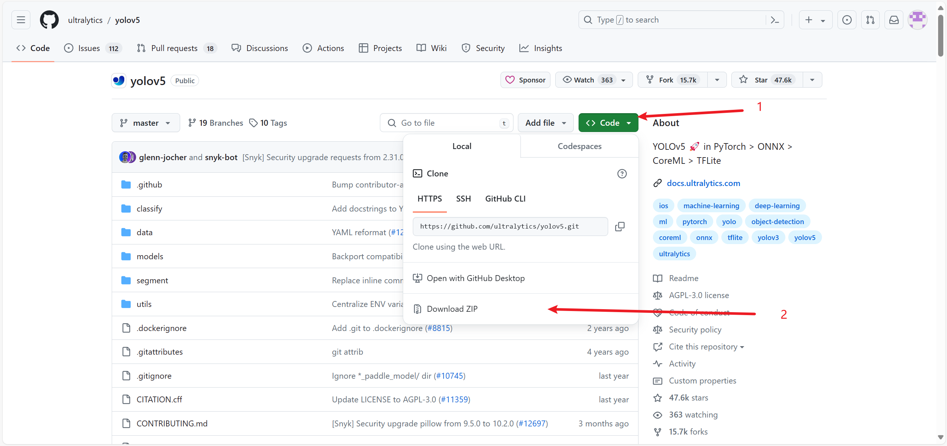Image resolution: width=947 pixels, height=446 pixels.
Task: Open the Projects tab
Action: tap(380, 48)
